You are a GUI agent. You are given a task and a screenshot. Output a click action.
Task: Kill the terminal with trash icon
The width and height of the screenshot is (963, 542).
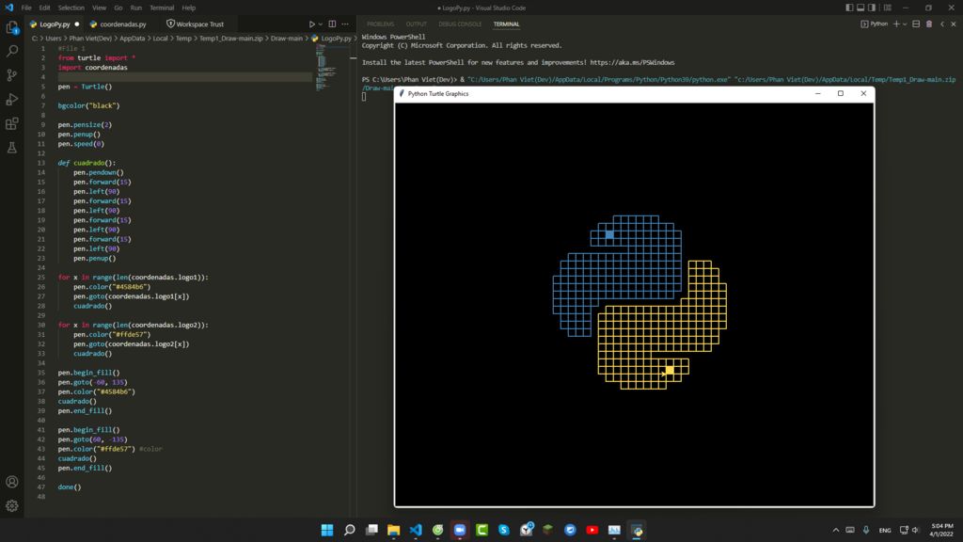click(929, 24)
